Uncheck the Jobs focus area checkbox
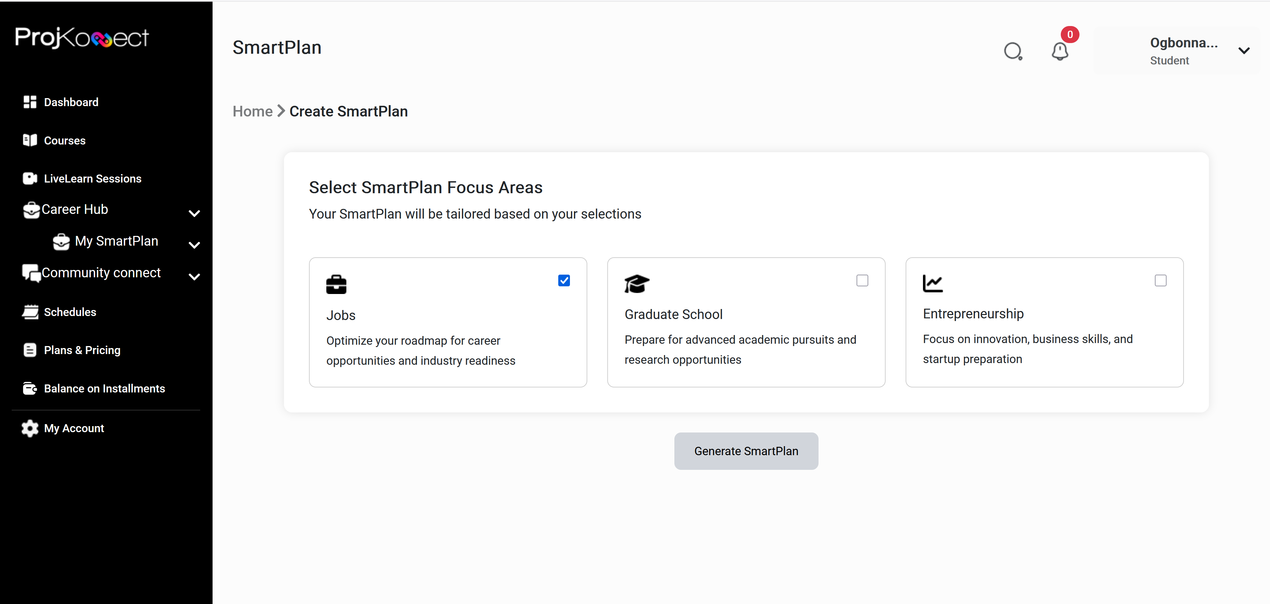Viewport: 1270px width, 604px height. (x=564, y=281)
